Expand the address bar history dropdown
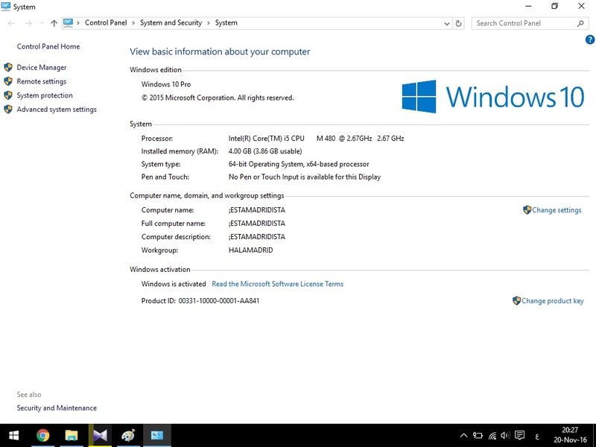Viewport: 596px width, 447px height. (x=447, y=23)
